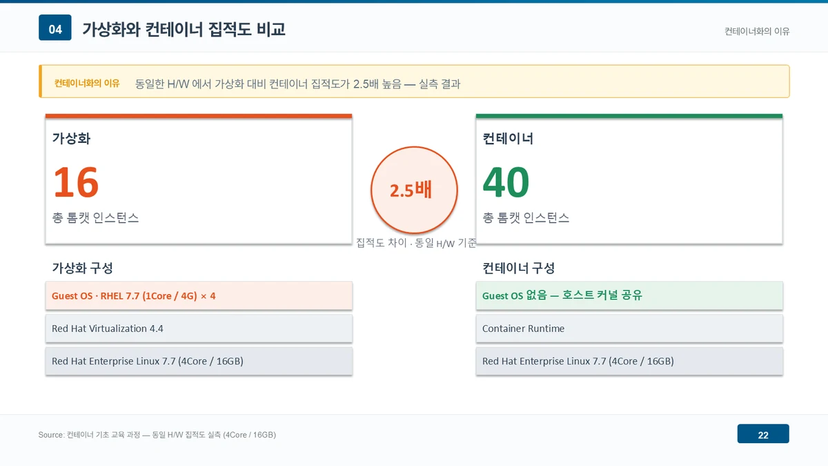Viewport: 828px width, 466px height.
Task: Click the large green number "40"
Action: tap(506, 182)
